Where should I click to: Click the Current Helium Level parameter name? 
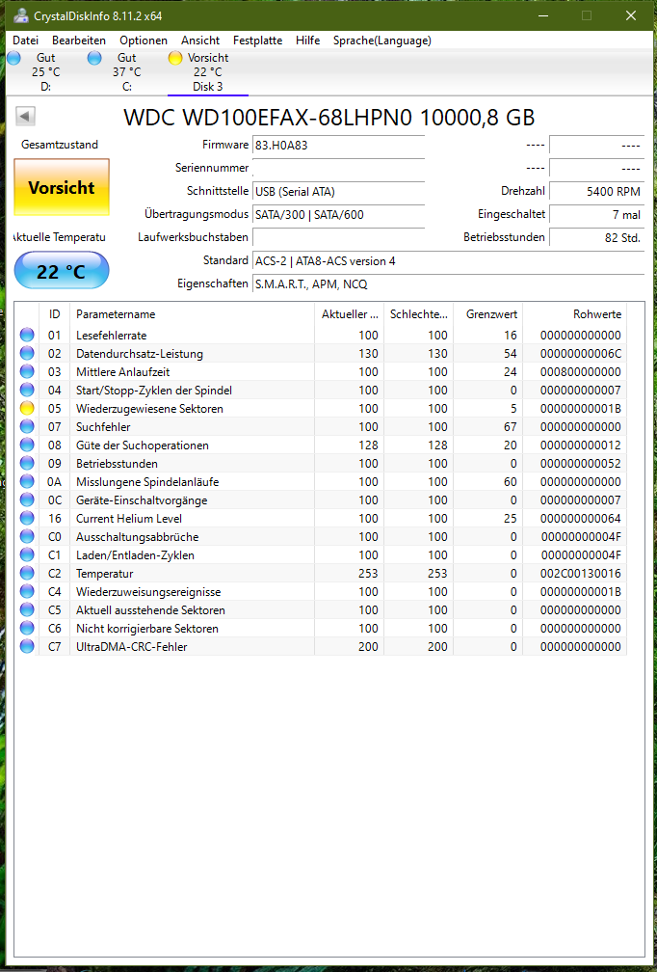click(129, 518)
